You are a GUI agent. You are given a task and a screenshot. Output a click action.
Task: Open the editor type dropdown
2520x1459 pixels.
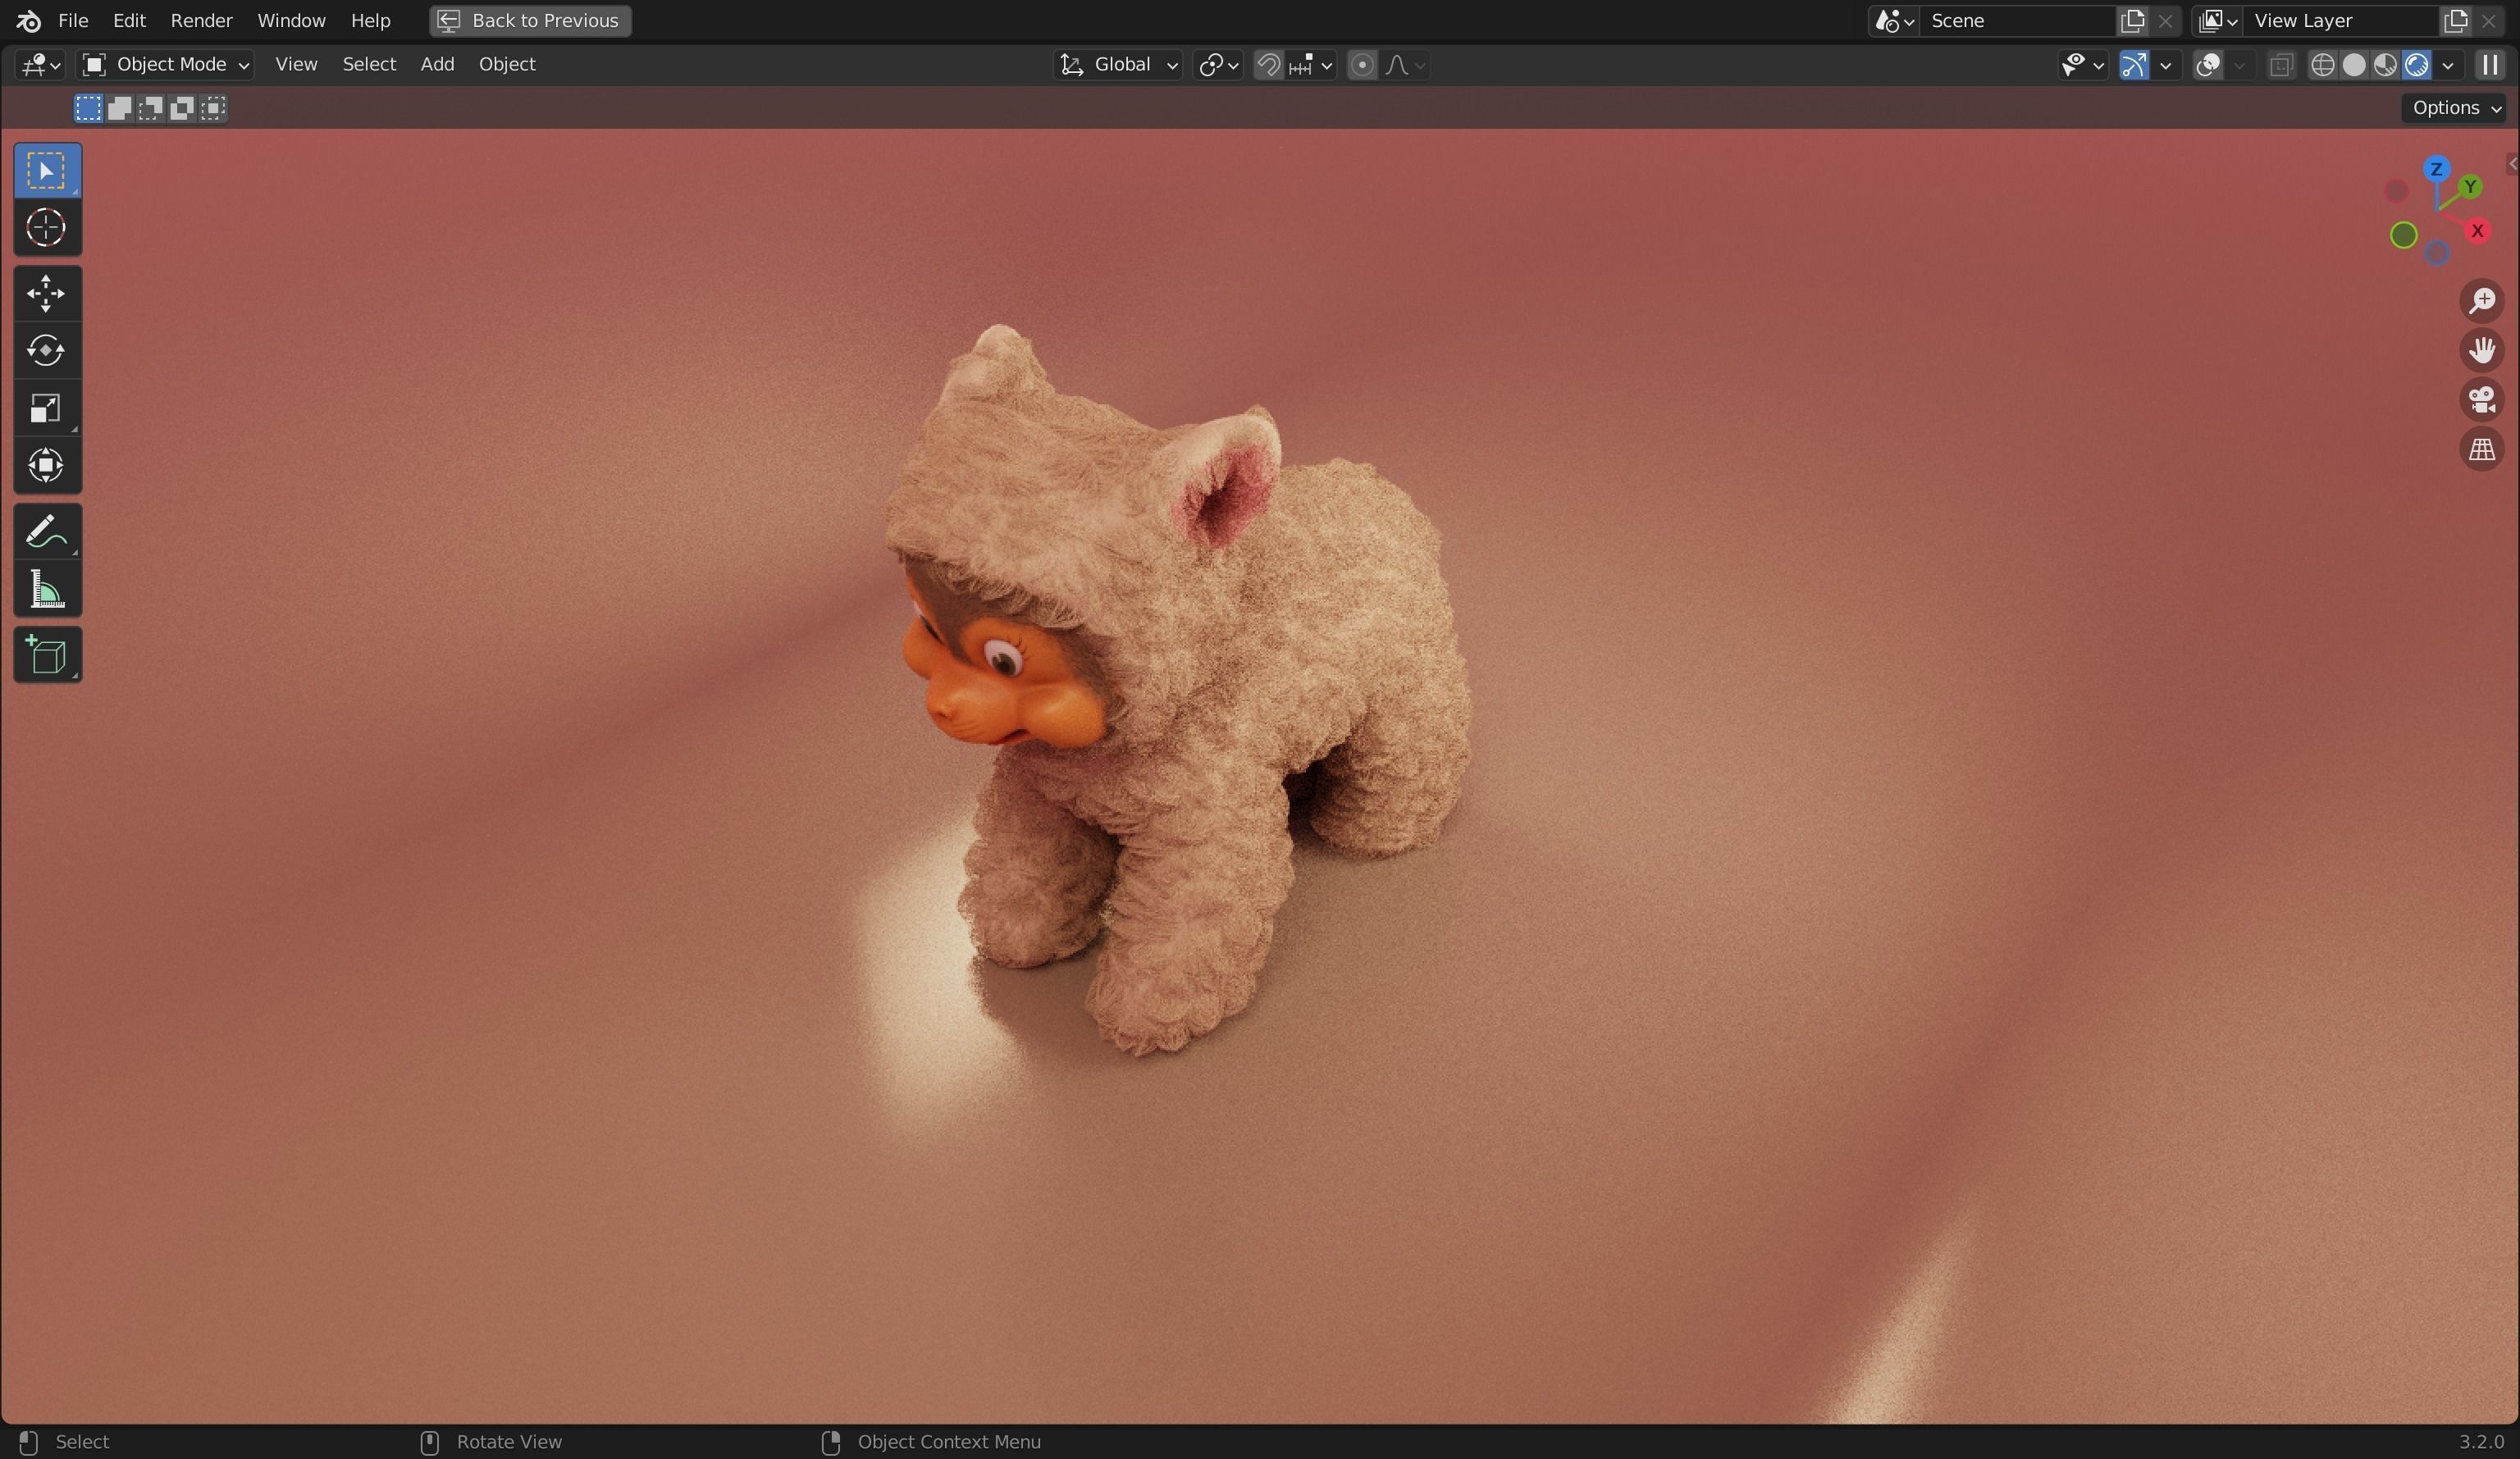click(x=40, y=65)
